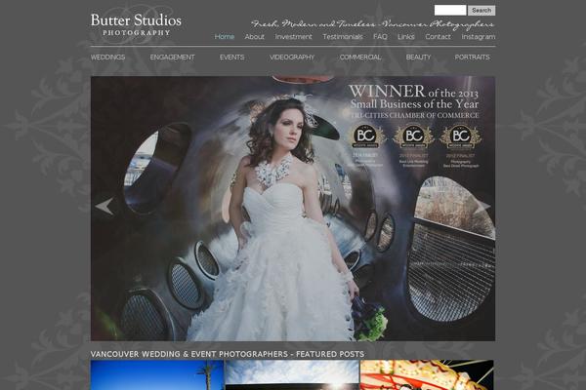This screenshot has width=586, height=390.
Task: Open the sunlit sky featured post thumbnail
Action: (292, 374)
